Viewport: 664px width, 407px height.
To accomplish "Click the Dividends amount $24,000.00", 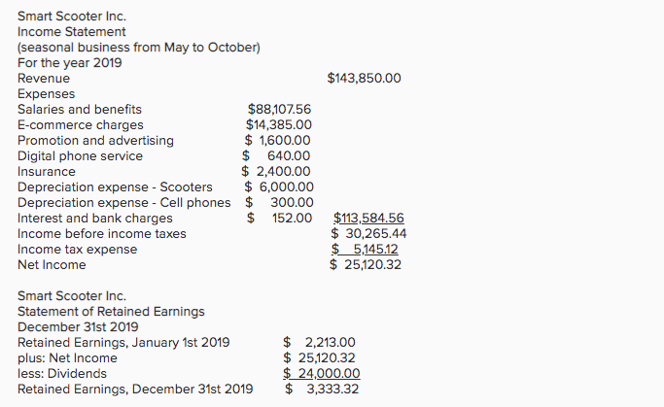I will point(322,374).
